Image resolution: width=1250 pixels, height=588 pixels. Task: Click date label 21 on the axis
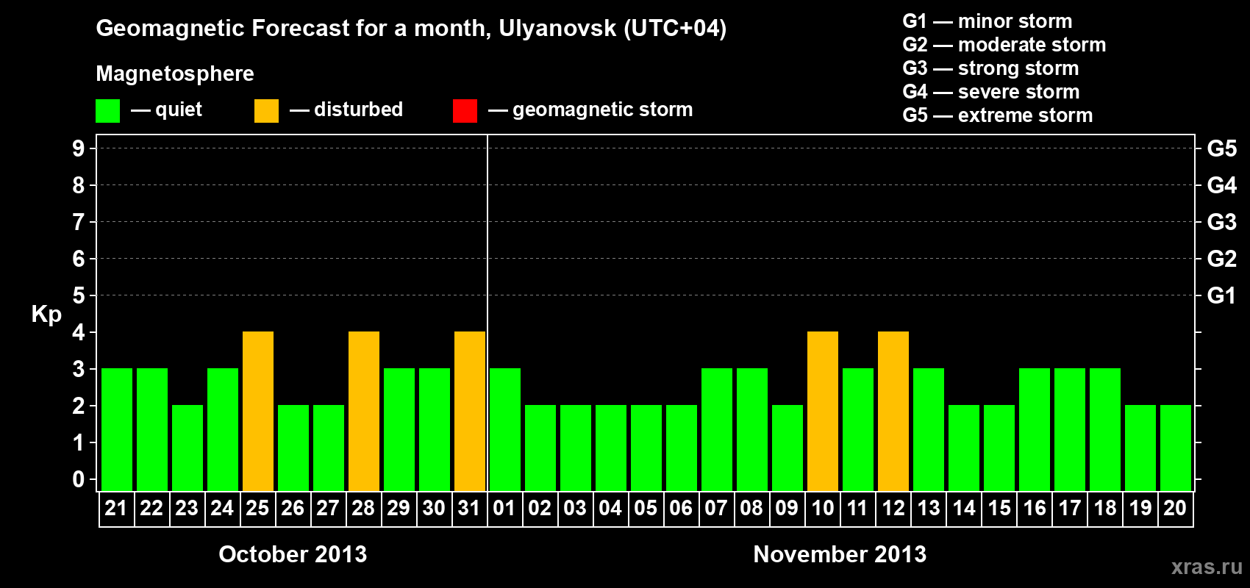point(116,508)
